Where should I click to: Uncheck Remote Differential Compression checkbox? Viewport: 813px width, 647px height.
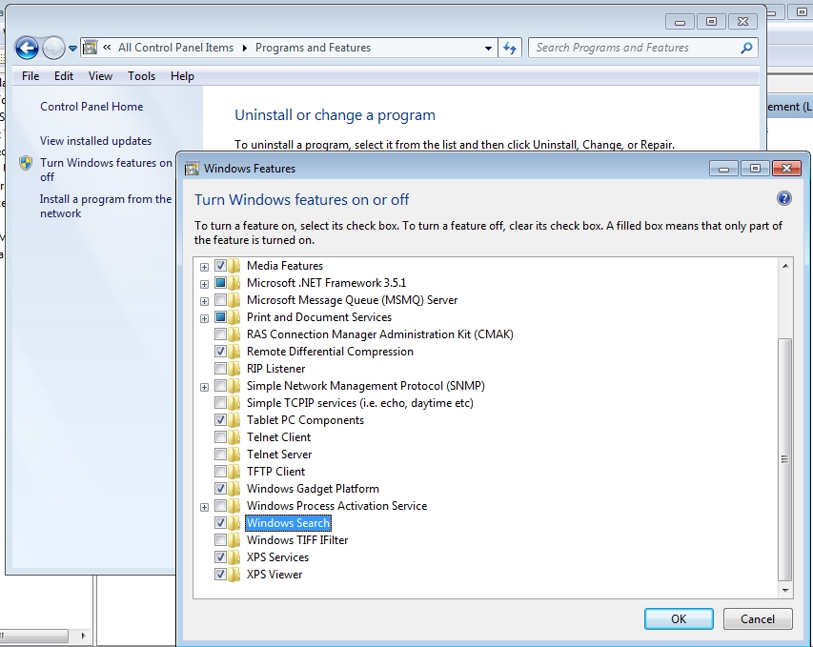[220, 351]
